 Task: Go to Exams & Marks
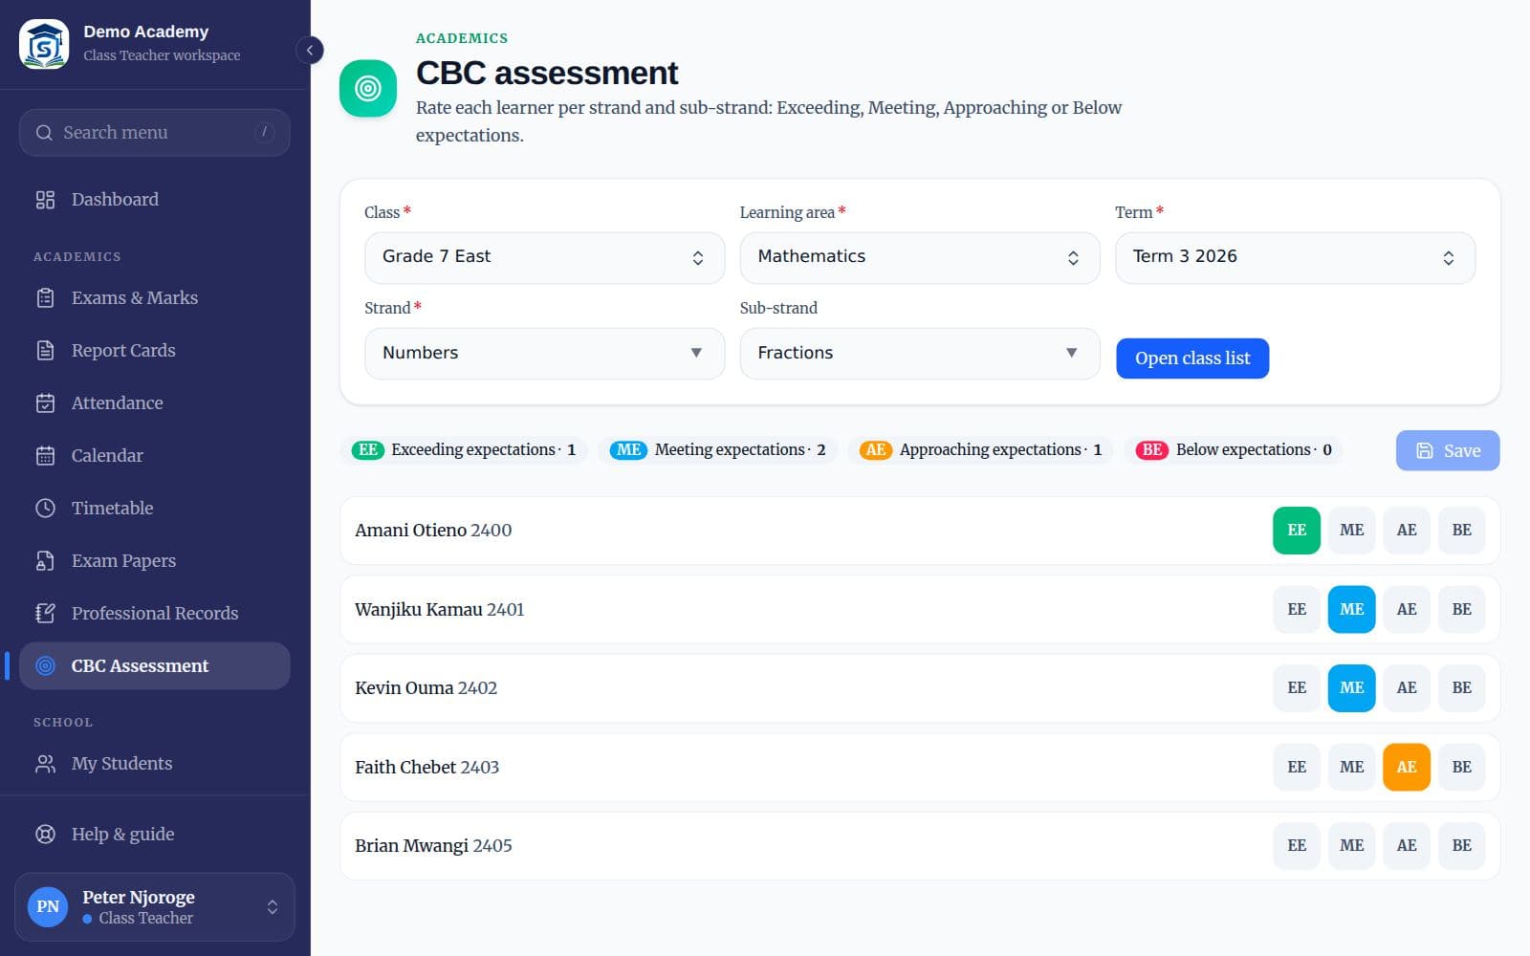click(x=155, y=298)
